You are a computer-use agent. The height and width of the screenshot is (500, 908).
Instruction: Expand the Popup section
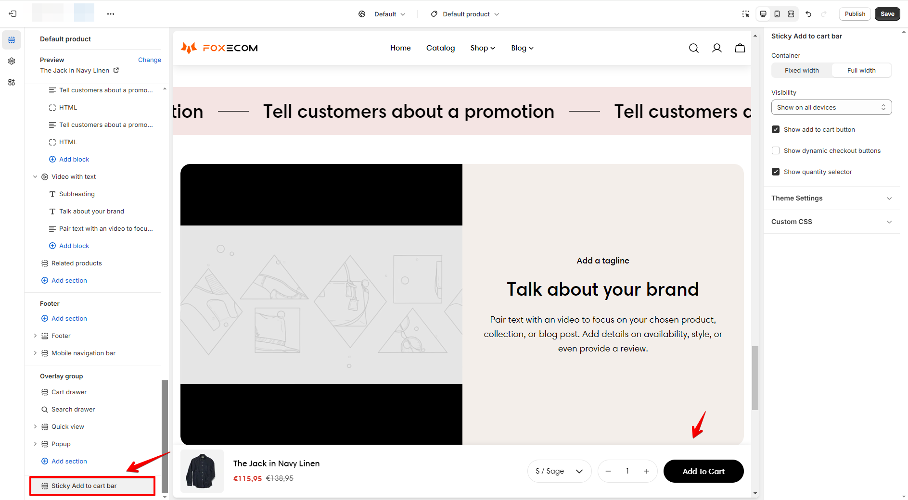(35, 444)
